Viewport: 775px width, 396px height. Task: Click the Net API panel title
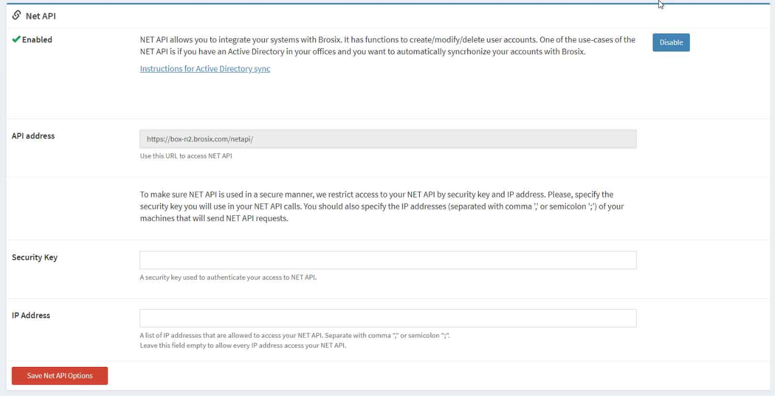coord(41,16)
